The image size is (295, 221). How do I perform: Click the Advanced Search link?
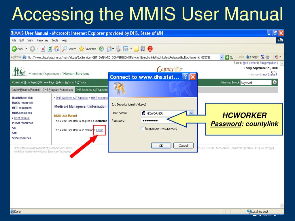click(230, 83)
